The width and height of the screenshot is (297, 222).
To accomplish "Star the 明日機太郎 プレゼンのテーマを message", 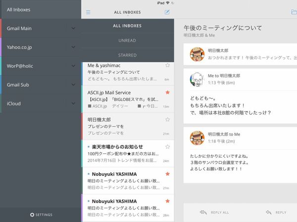I will pos(167,119).
